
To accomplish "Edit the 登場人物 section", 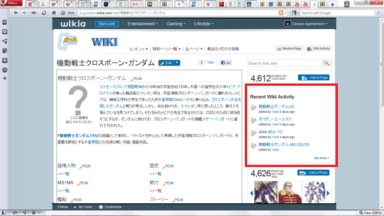I will (85, 166).
